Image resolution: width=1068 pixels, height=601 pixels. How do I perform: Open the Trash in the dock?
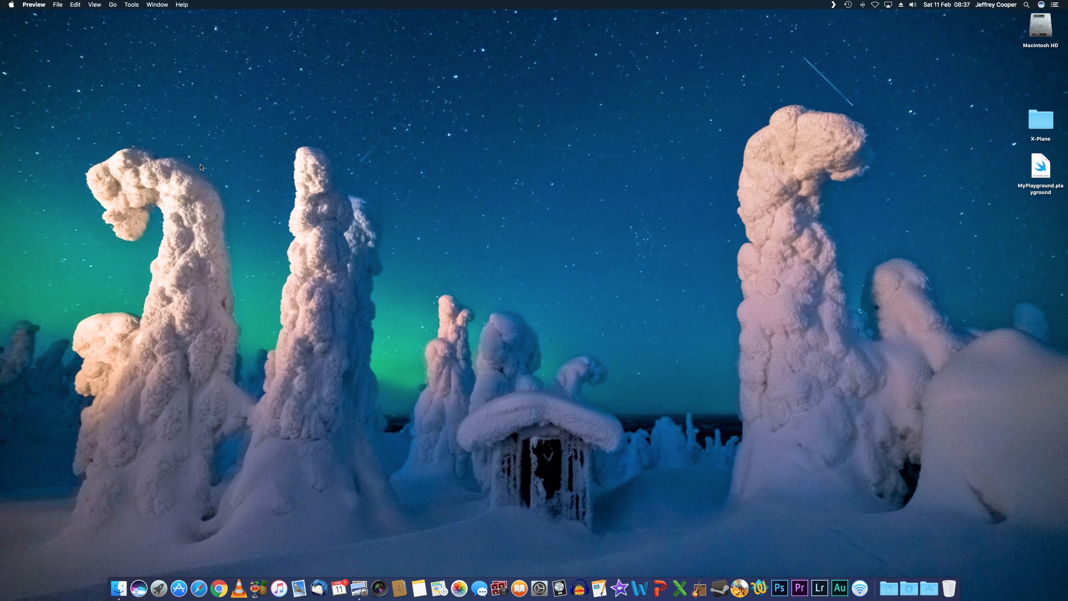click(949, 588)
